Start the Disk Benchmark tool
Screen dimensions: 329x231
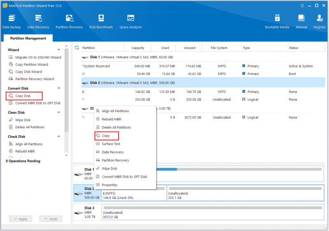[x=101, y=22]
